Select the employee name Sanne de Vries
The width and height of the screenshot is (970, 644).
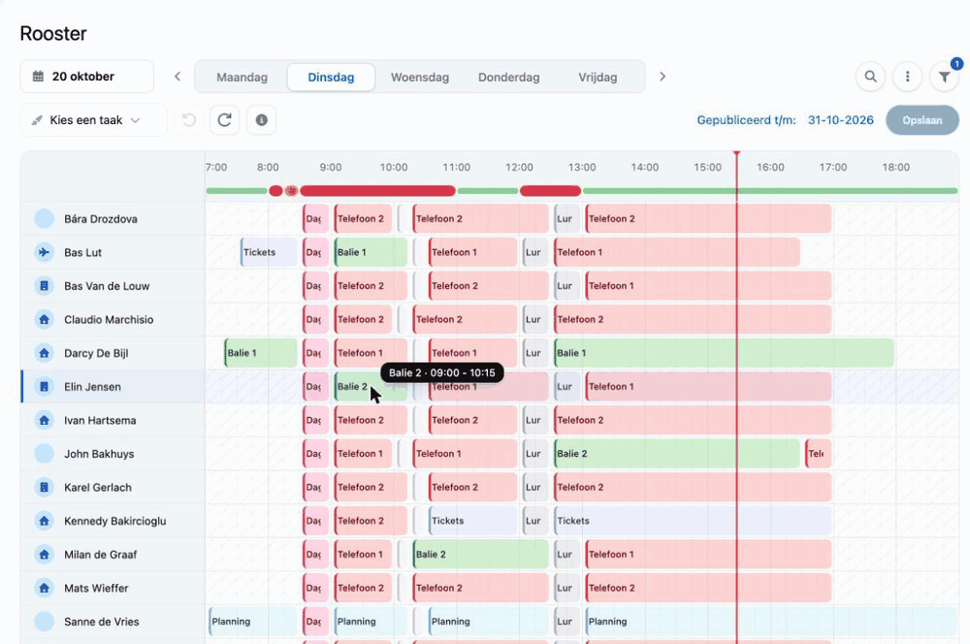point(102,622)
